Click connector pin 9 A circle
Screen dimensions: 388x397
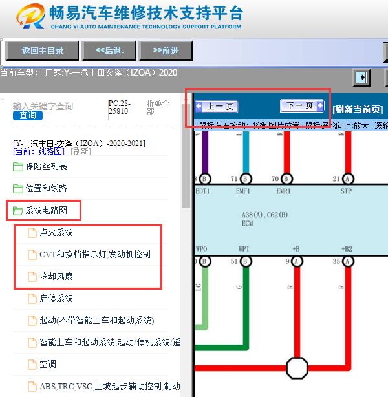[x=297, y=261]
